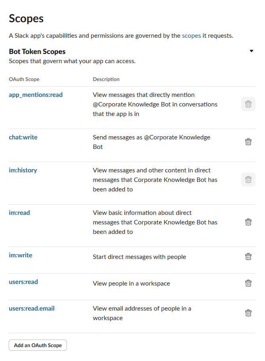This screenshot has width=265, height=361.
Task: Open the app_mentions:read scope link
Action: 36,95
